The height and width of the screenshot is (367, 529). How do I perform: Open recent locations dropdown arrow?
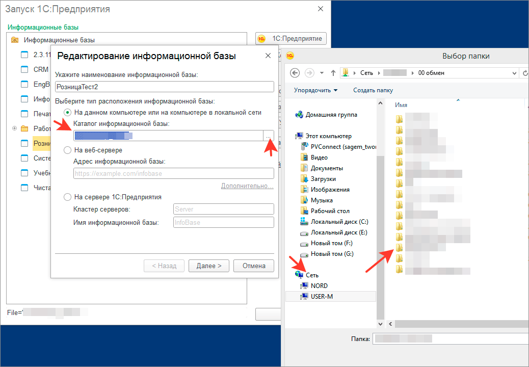click(322, 73)
